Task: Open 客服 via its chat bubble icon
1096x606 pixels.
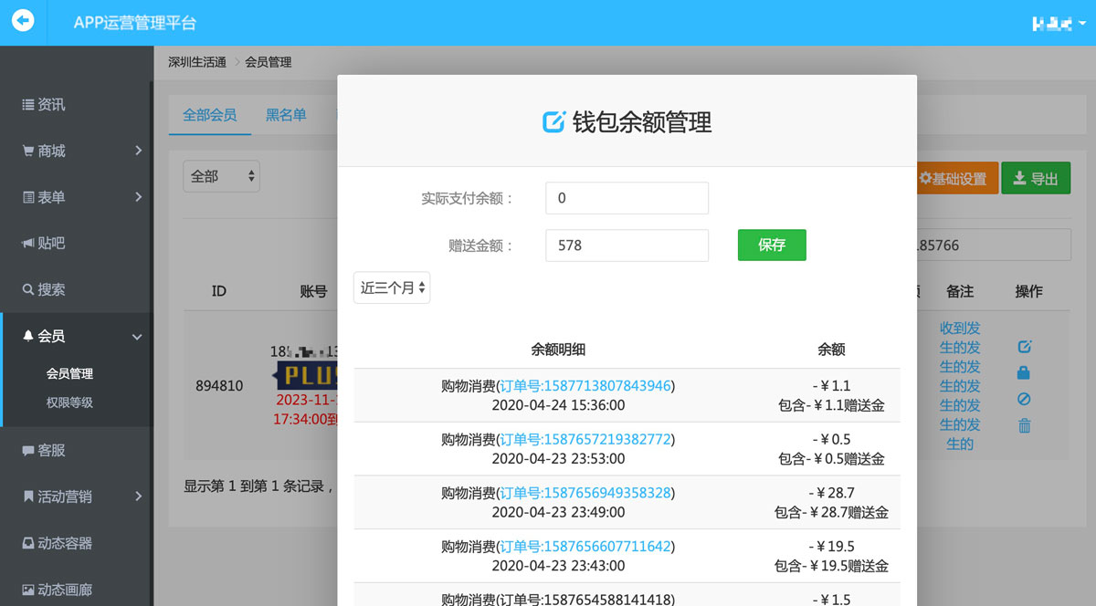Action: tap(28, 451)
